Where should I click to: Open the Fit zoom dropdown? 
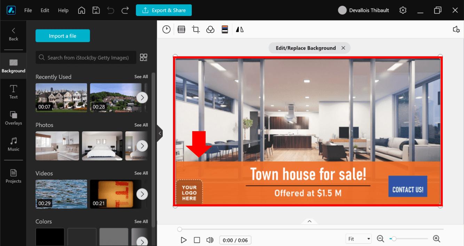tap(358, 239)
